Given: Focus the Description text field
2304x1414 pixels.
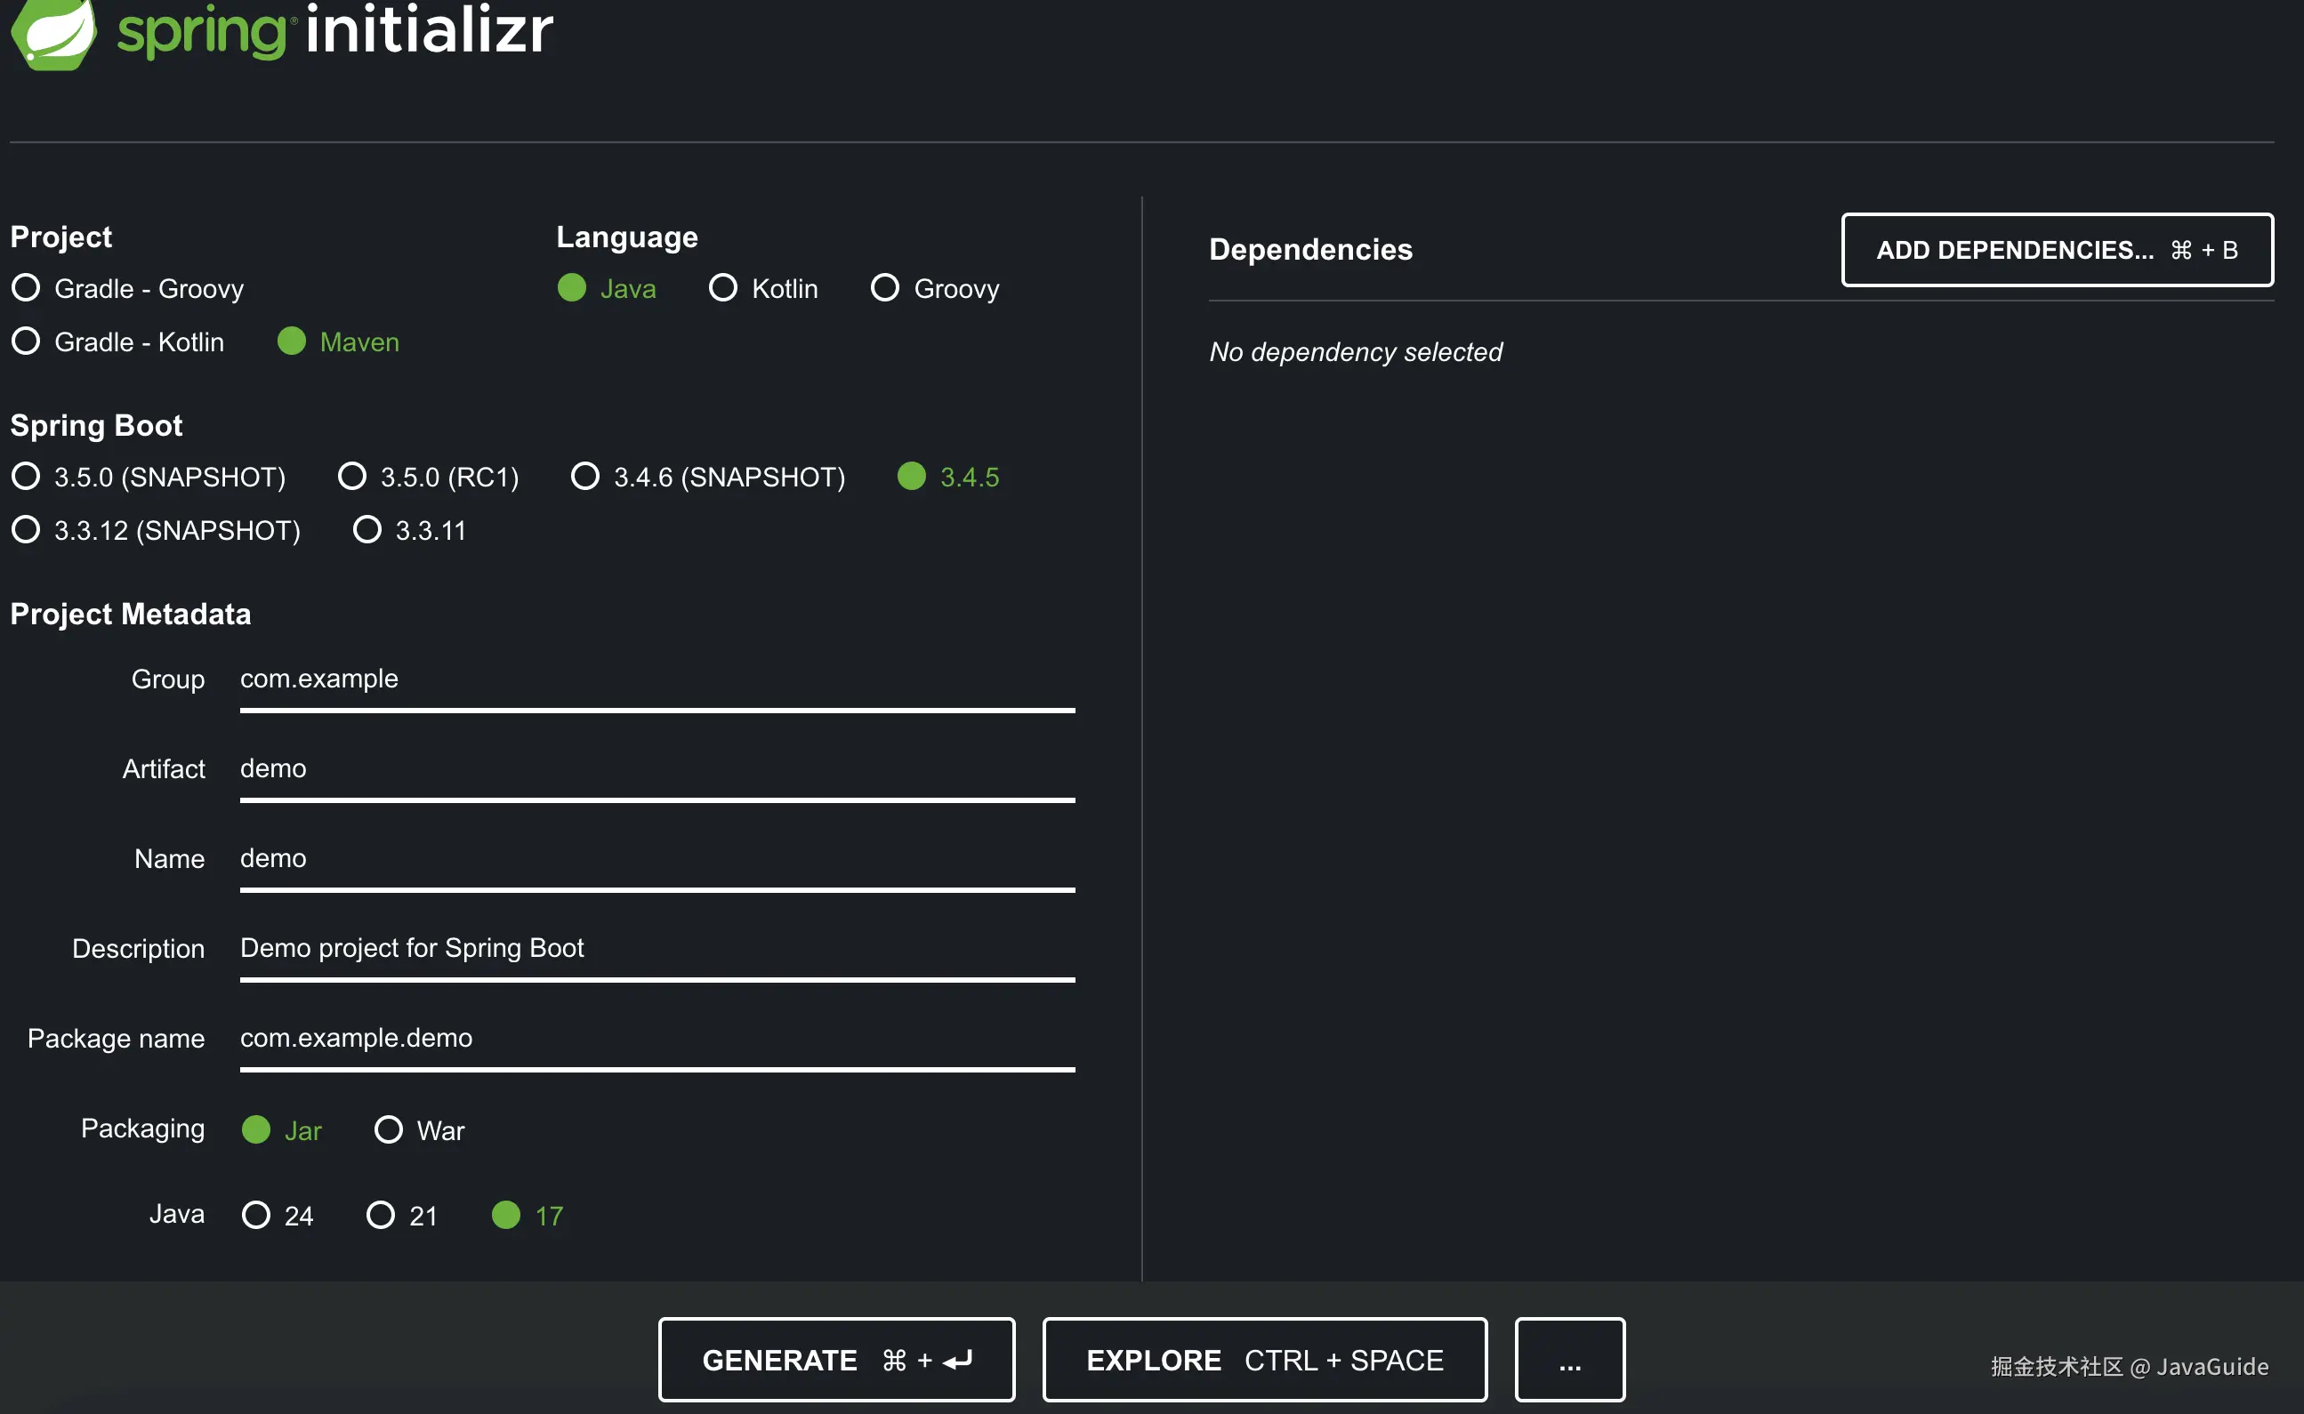Looking at the screenshot, I should pyautogui.click(x=657, y=948).
